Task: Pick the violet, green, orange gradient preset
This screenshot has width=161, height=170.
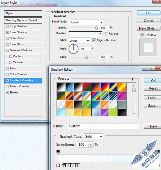Action: pos(61,96)
